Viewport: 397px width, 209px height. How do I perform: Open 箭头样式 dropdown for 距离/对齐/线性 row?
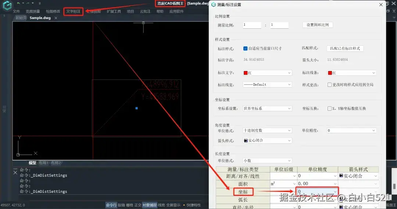click(358, 176)
